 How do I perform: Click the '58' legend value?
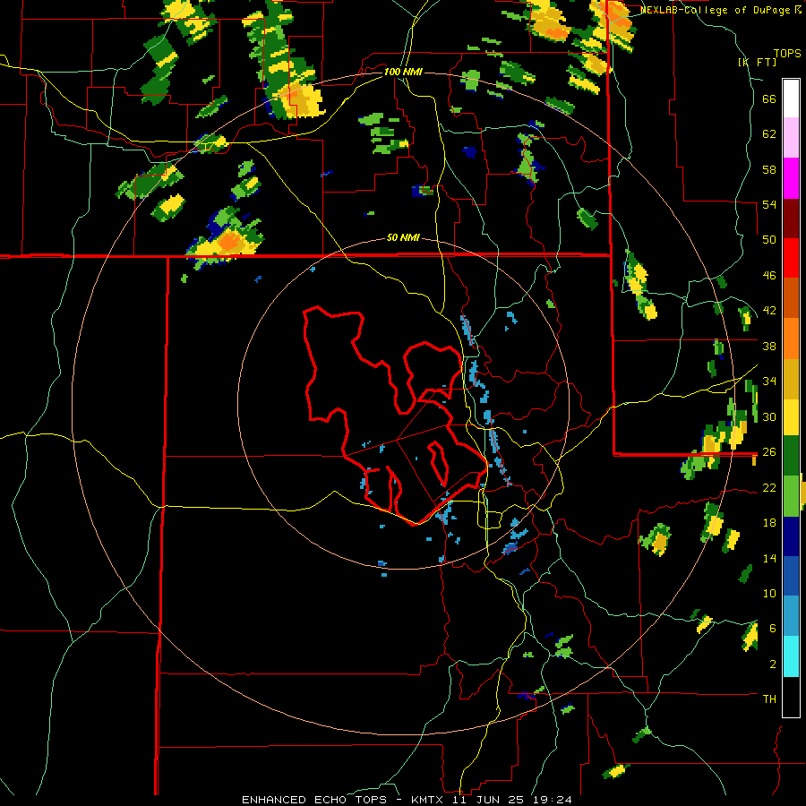click(769, 169)
